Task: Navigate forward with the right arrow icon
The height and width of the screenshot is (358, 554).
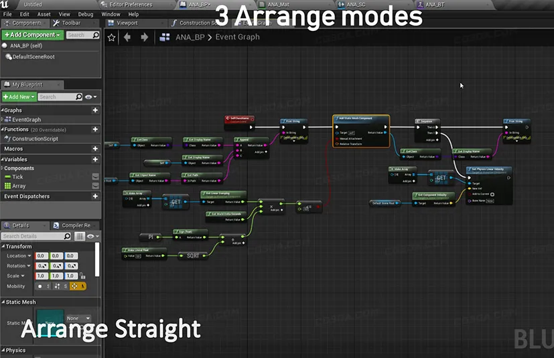Action: 144,38
